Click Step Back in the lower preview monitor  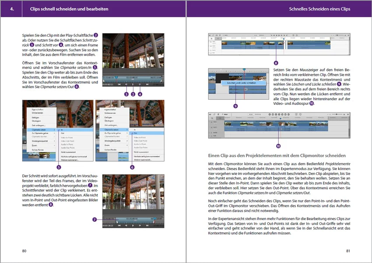[x=126, y=225]
